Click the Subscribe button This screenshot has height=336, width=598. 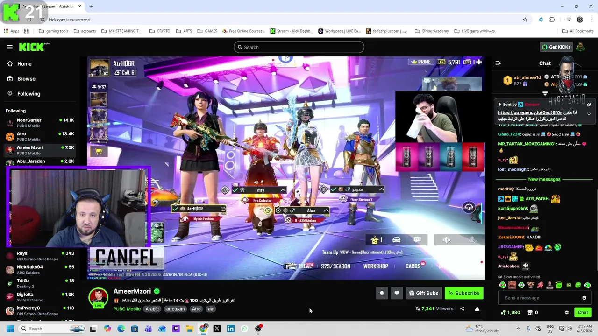coord(464,293)
